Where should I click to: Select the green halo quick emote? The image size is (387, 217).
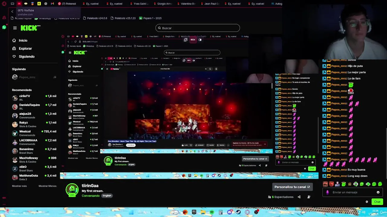(344, 184)
